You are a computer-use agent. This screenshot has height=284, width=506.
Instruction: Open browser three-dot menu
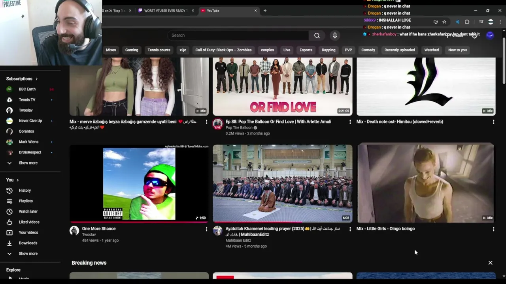[x=500, y=22]
